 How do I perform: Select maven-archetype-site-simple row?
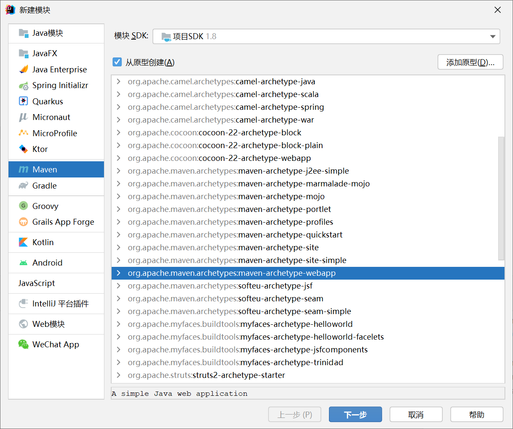click(308, 260)
